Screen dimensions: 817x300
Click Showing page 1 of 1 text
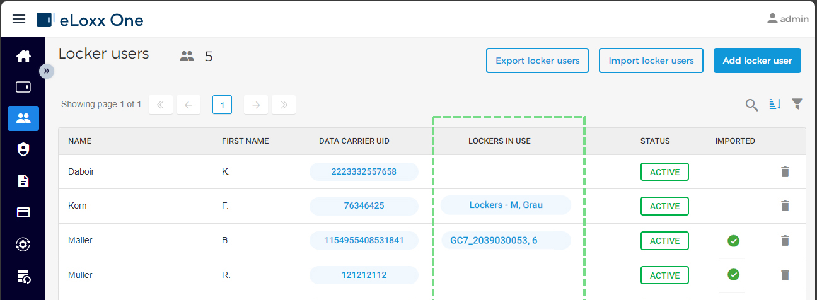point(101,104)
